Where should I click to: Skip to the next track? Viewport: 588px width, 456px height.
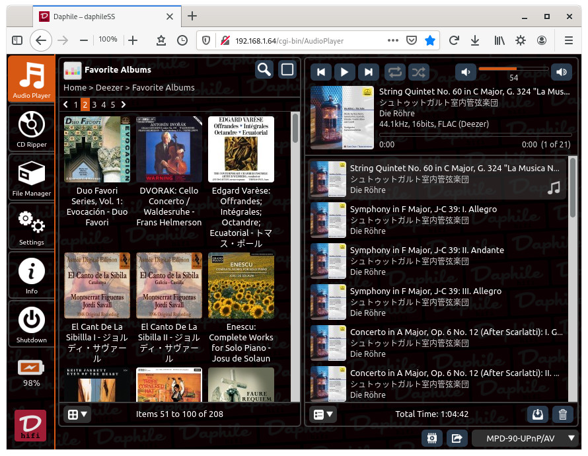tap(368, 72)
